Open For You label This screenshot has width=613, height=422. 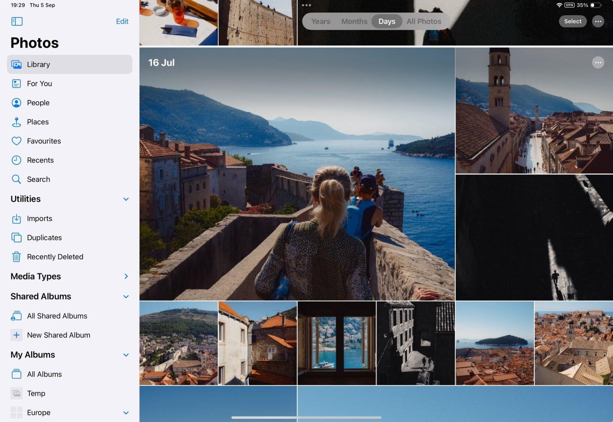[39, 84]
